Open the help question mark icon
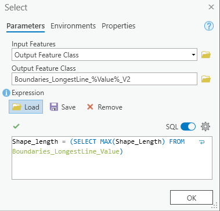Screen dimensions: 220x211 pos(209,26)
